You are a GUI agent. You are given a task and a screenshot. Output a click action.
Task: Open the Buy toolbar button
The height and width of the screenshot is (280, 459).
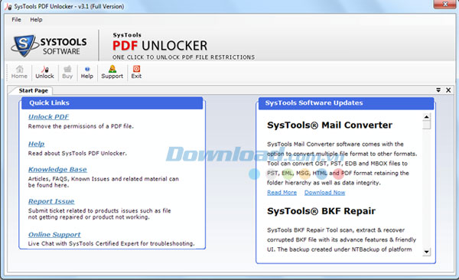[x=67, y=72]
